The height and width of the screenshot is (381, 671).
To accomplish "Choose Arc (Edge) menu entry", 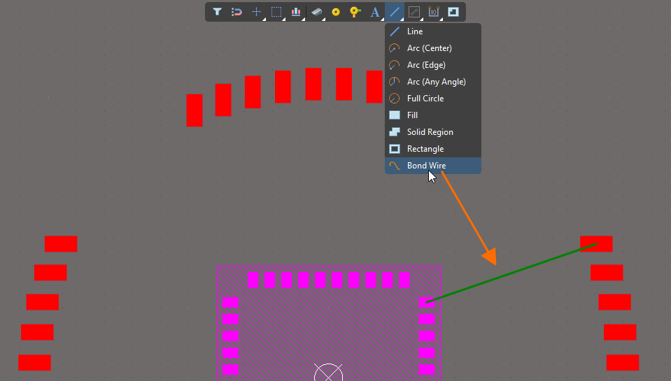I will [x=433, y=65].
